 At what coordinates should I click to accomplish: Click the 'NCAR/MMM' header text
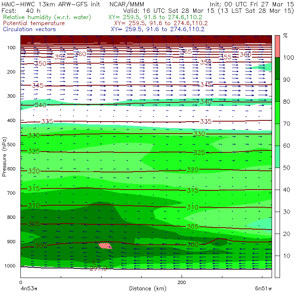click(x=127, y=4)
